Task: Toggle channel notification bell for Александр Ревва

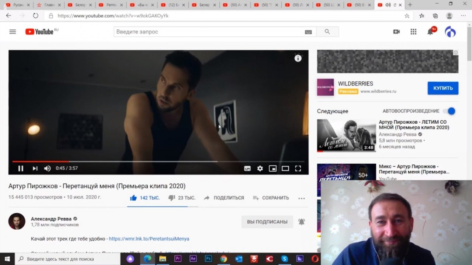Action: tap(302, 222)
